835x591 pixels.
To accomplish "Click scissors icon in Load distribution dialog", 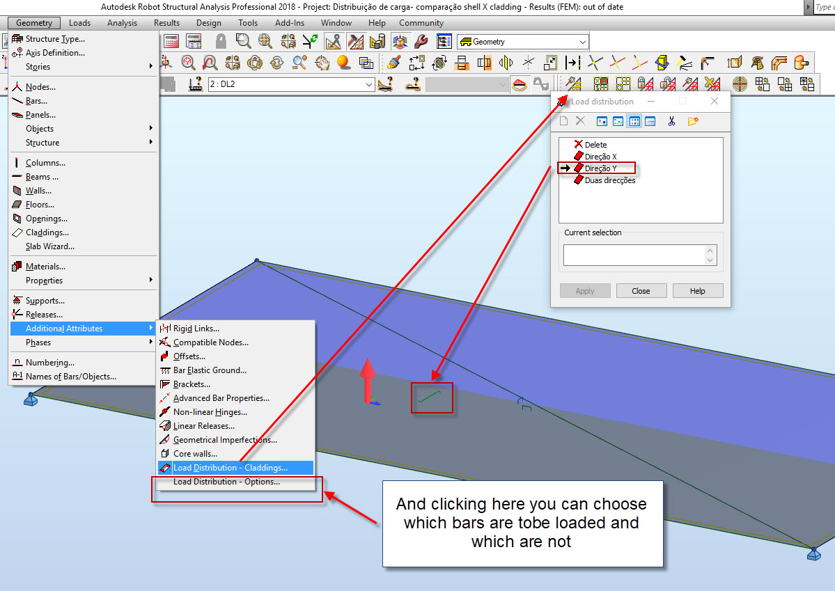I will 671,121.
